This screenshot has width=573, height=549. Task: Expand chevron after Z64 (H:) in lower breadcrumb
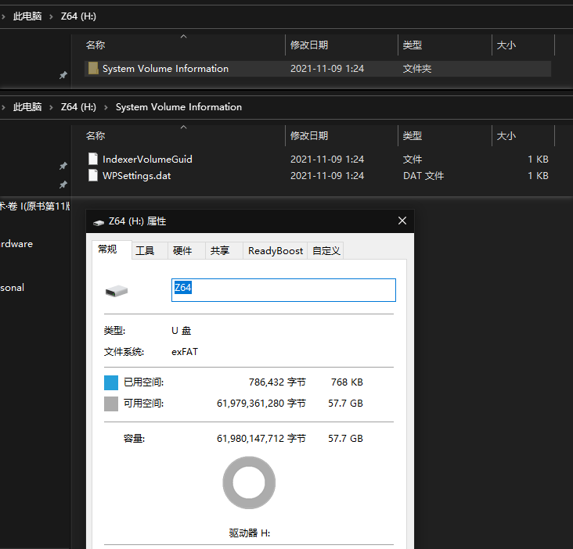(x=106, y=107)
